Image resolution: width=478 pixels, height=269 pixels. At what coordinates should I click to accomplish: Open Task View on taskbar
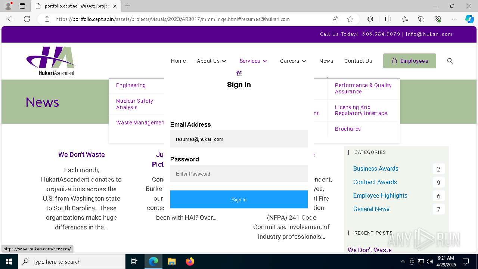134,262
